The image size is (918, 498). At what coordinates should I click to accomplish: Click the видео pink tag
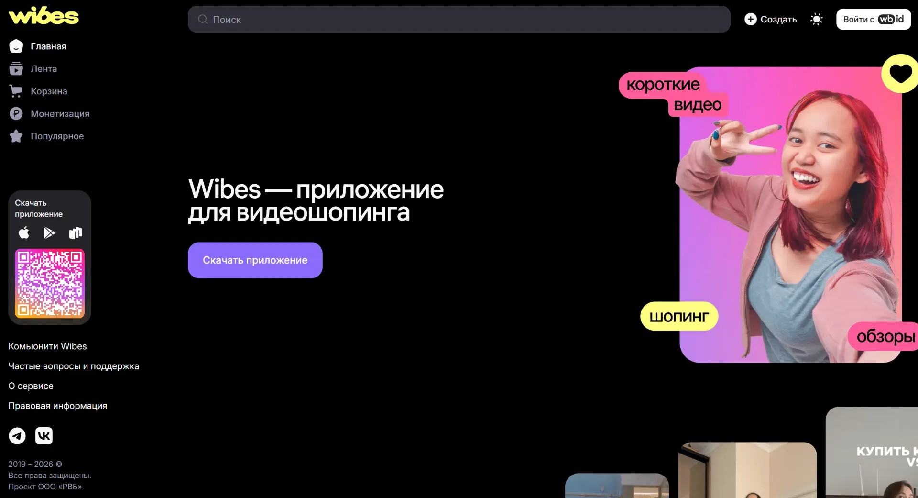pos(697,105)
